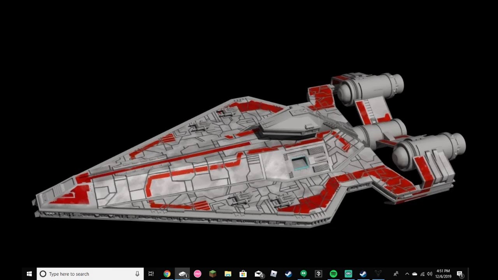Launch osu! from the taskbar
498x280 pixels.
pyautogui.click(x=197, y=274)
